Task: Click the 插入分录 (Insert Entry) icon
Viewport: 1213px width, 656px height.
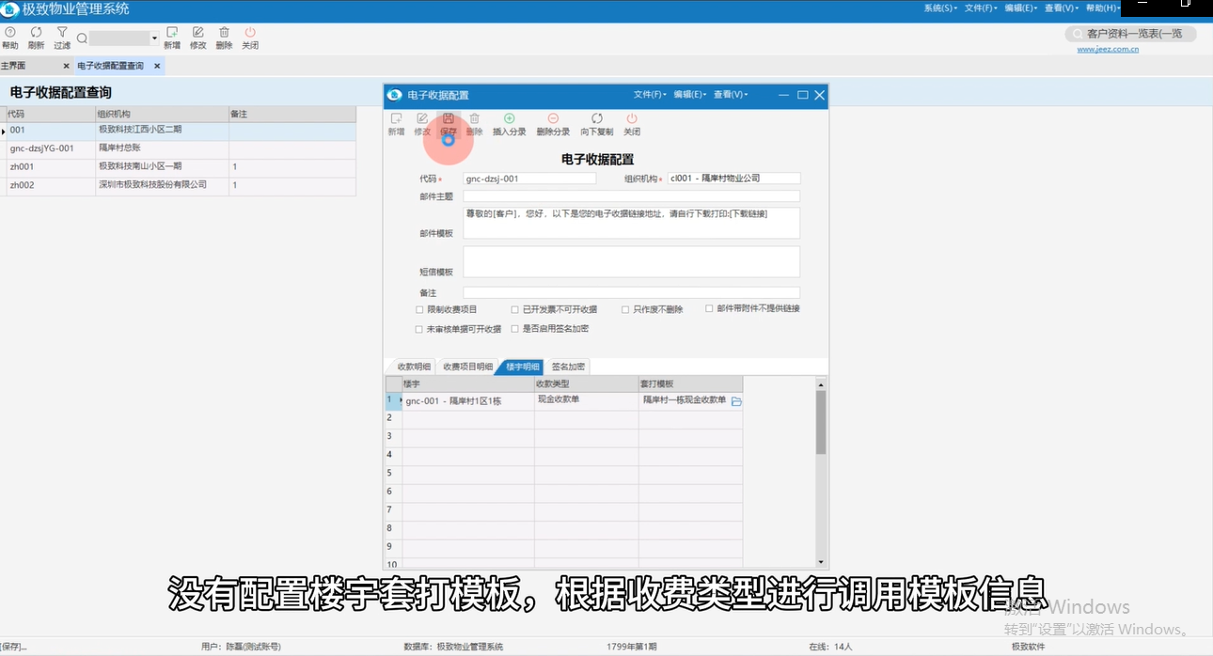Action: click(510, 123)
